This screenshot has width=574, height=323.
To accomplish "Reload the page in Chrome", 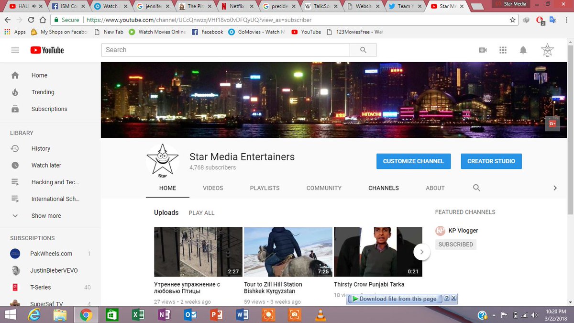I will pyautogui.click(x=31, y=20).
